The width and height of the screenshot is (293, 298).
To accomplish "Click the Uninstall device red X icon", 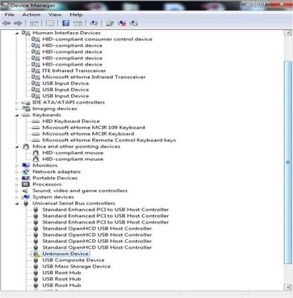I will pyautogui.click(x=122, y=23).
